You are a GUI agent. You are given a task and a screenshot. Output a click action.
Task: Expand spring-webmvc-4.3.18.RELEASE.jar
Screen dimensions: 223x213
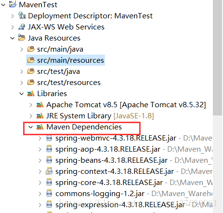[x=40, y=138]
